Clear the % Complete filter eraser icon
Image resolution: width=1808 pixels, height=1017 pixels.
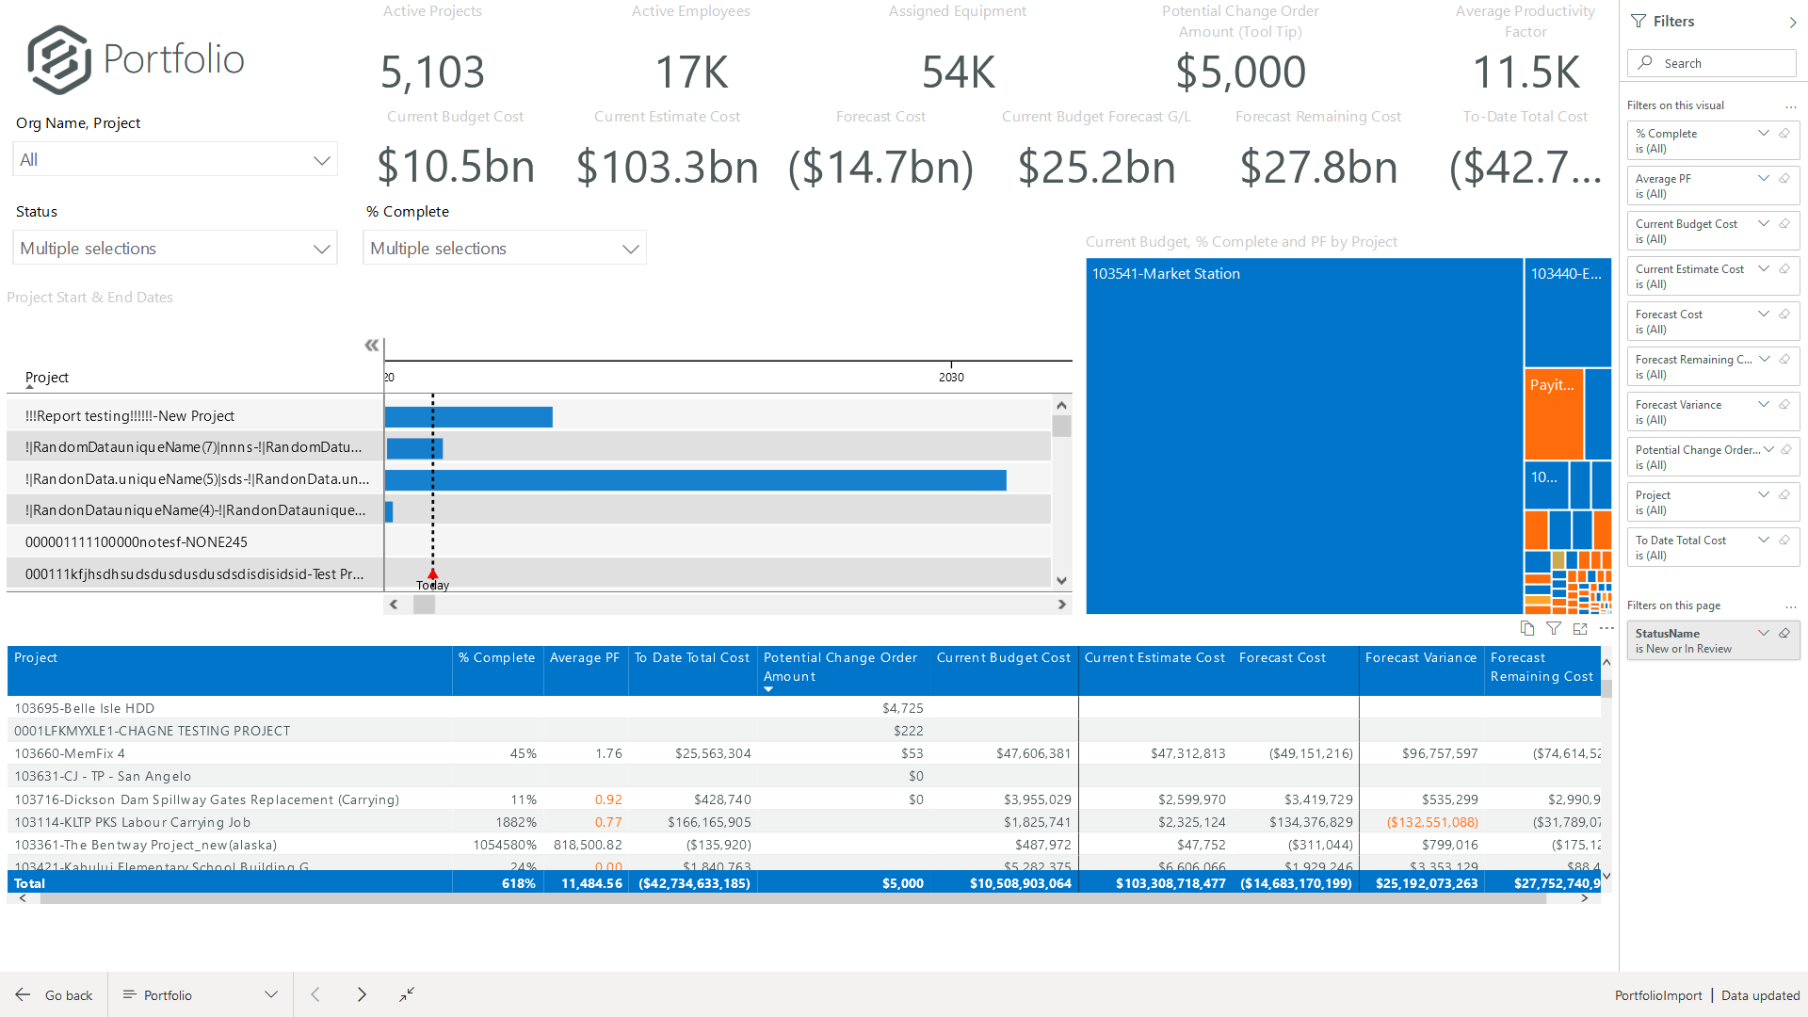(x=1784, y=133)
